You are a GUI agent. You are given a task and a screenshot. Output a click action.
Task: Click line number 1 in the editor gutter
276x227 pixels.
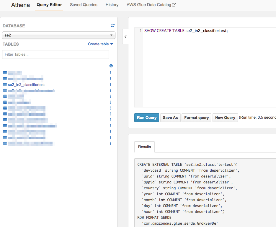coord(141,31)
